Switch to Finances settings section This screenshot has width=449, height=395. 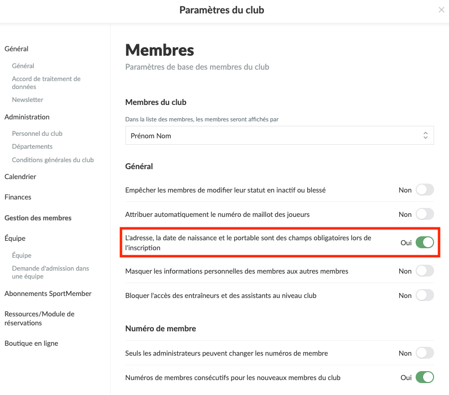click(18, 197)
